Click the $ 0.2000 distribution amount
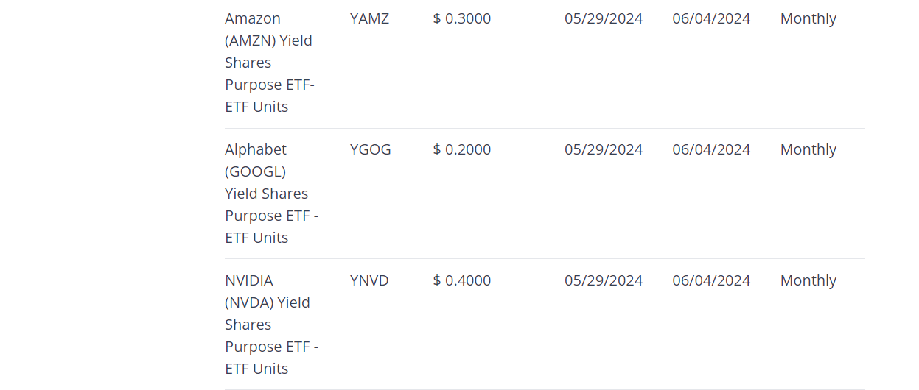Viewport: 919px width, 390px height. (x=461, y=149)
